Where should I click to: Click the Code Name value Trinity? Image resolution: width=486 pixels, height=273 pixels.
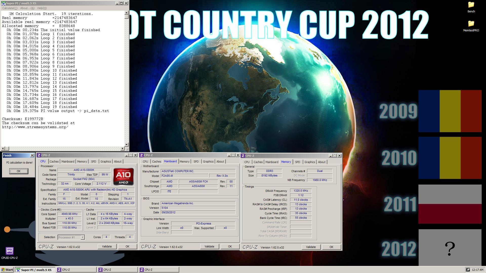click(71, 174)
